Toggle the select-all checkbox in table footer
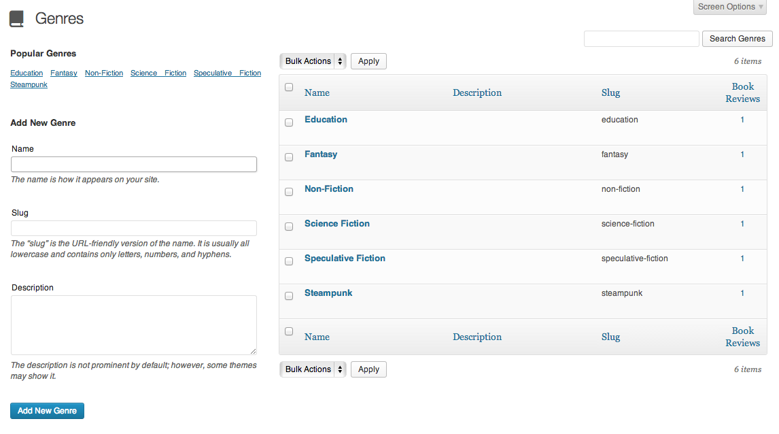This screenshot has height=434, width=779. 289,331
